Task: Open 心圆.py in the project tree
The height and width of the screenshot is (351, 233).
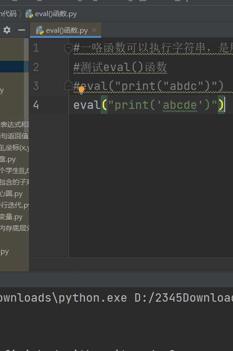Action: click(x=11, y=194)
